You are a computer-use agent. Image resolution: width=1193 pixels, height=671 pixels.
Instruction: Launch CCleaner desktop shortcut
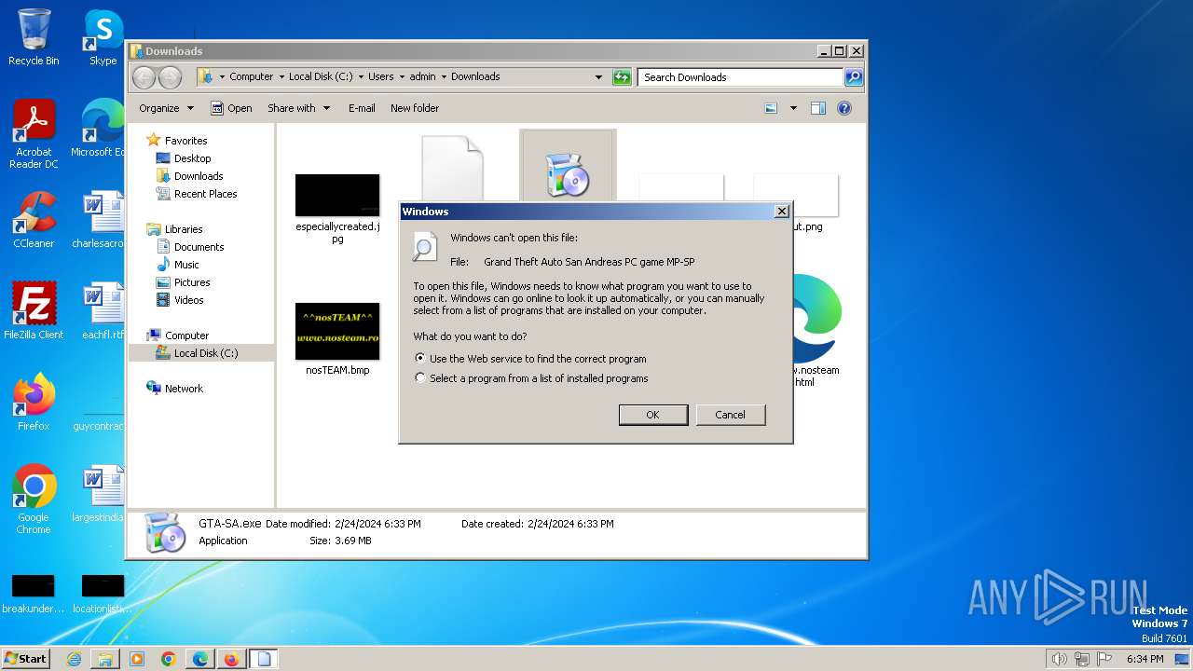pyautogui.click(x=34, y=220)
